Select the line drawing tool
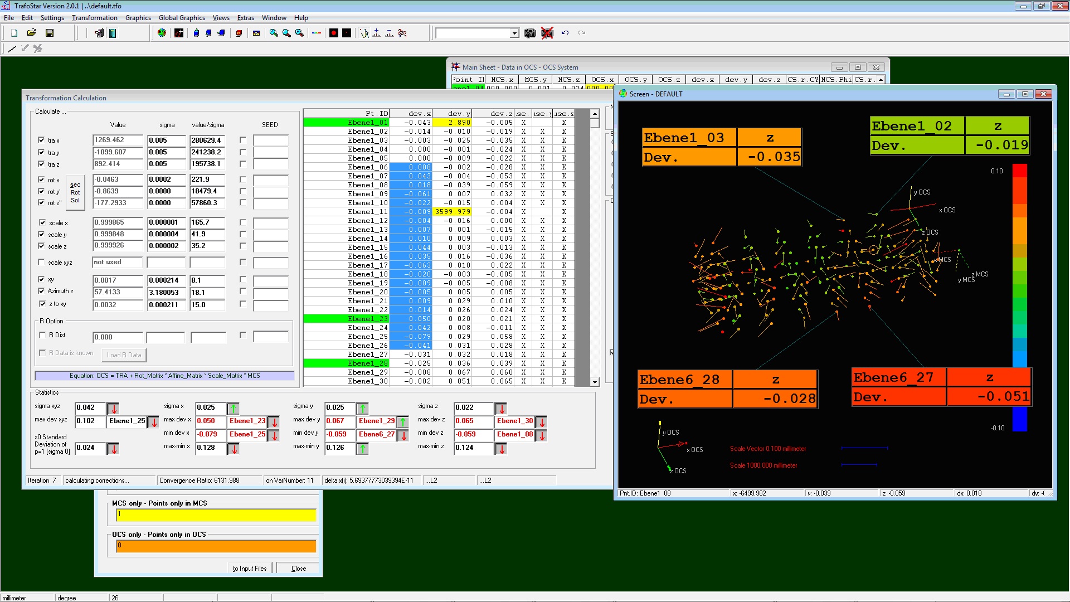 click(x=12, y=48)
